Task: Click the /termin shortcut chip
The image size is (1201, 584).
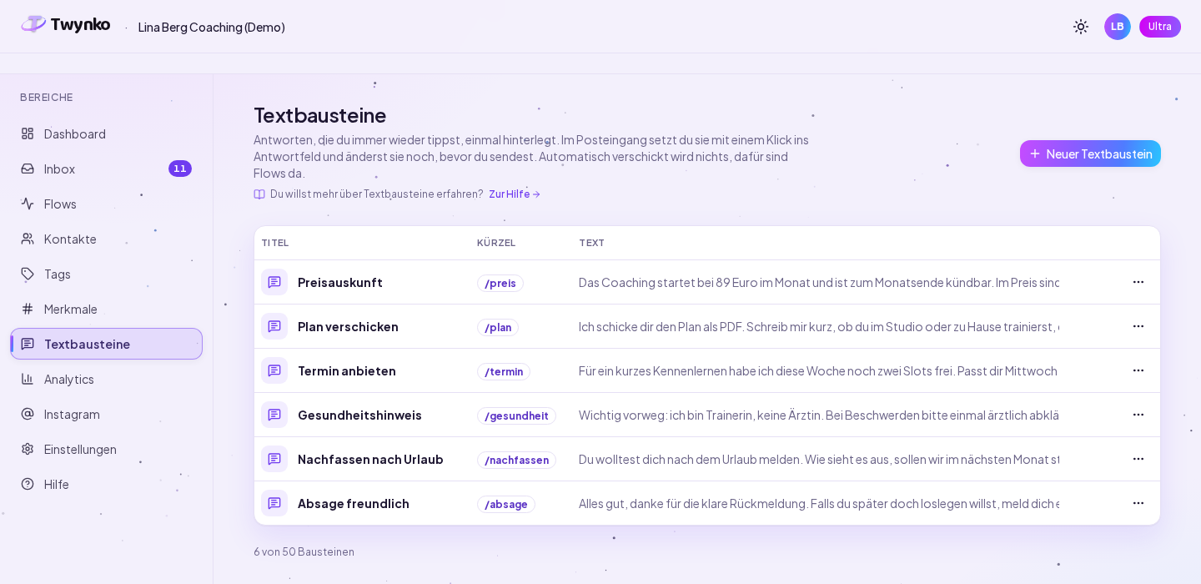Action: 504,371
